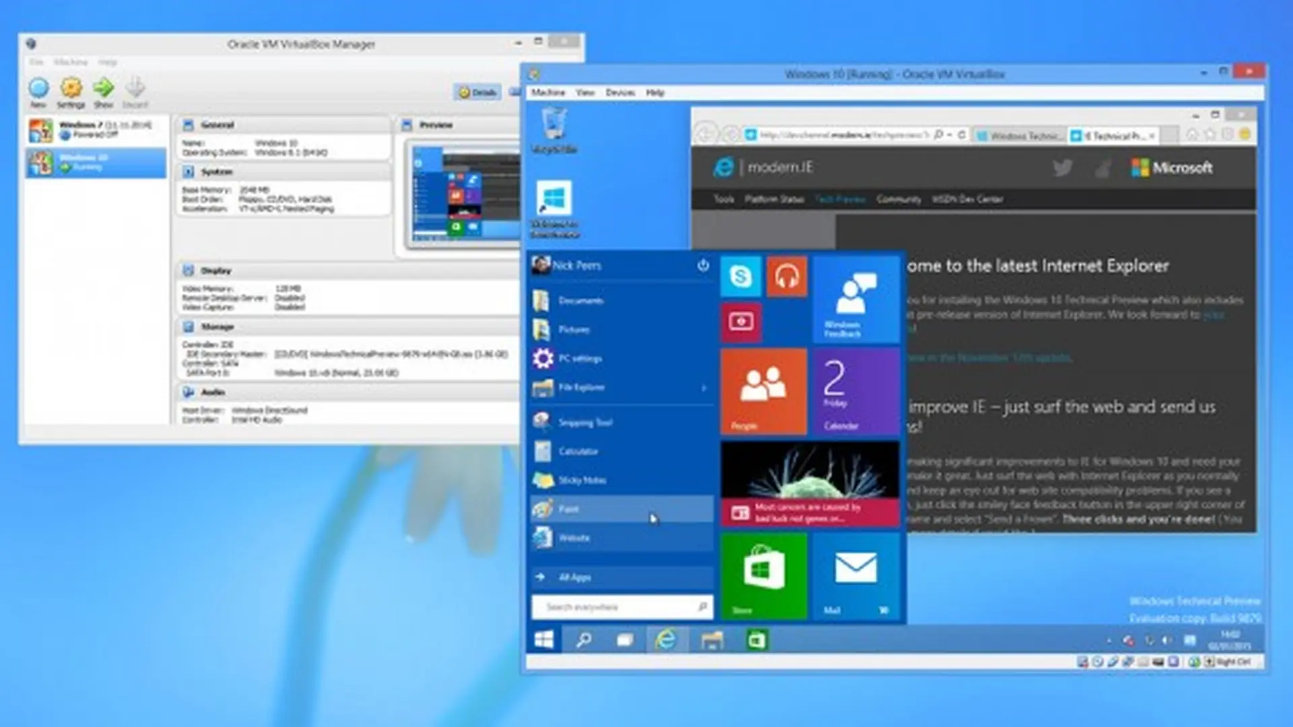The width and height of the screenshot is (1293, 727).
Task: Open the Devices menu in VM window
Action: tap(620, 92)
